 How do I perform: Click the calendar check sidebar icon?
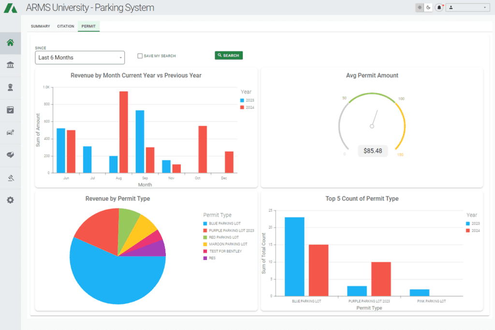tap(10, 110)
